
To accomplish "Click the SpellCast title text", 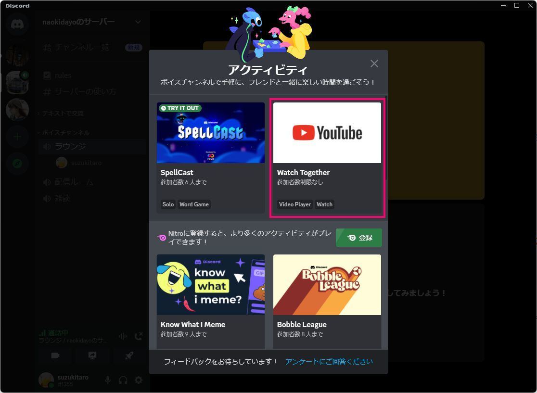I will coord(177,173).
